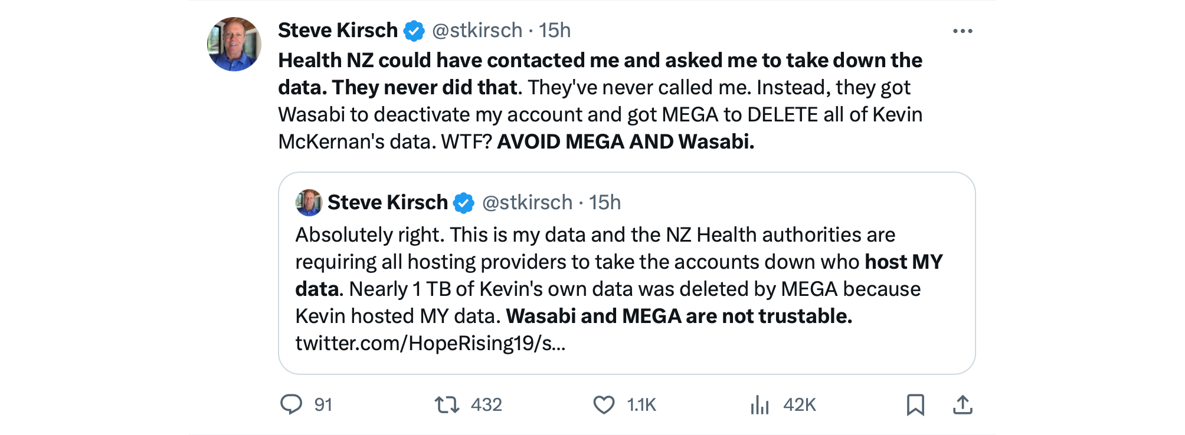Bookmark this tweet
Screen dimensions: 1185x435
[x=915, y=405]
